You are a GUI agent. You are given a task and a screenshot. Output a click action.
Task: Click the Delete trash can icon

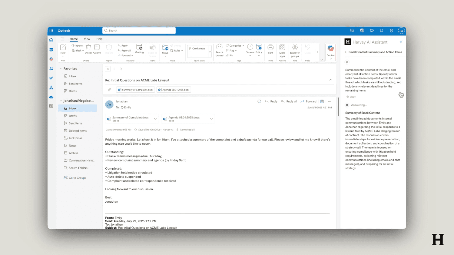88,48
